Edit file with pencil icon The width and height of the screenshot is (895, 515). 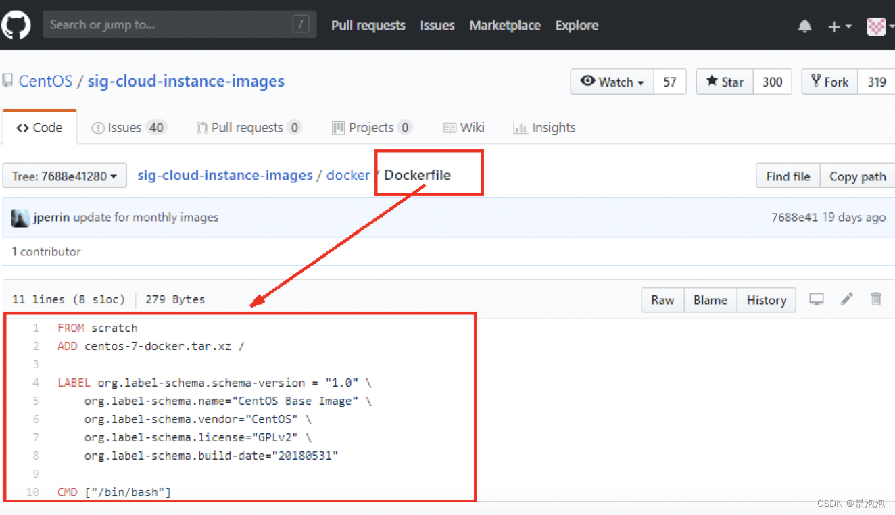pos(847,299)
